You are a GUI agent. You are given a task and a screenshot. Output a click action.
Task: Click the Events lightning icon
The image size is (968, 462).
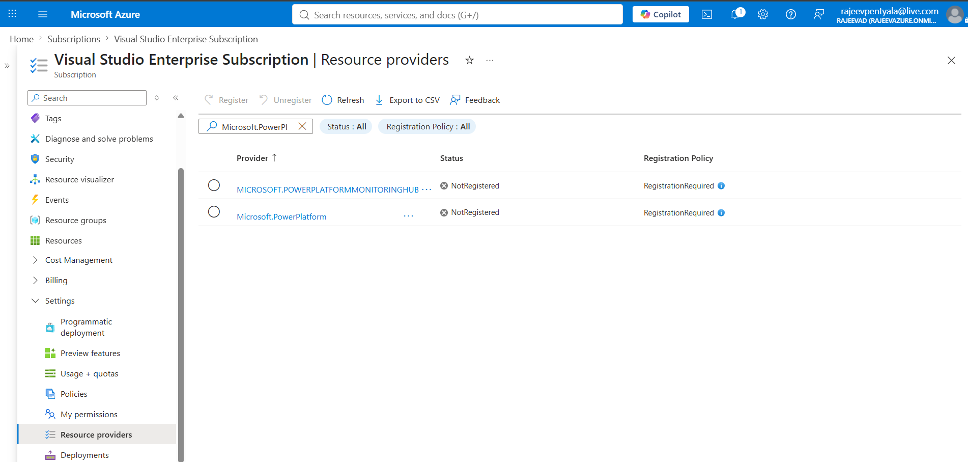click(x=35, y=200)
